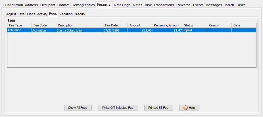Viewport: 263px width, 117px height.
Task: Select the Demographics tab
Action: pos(83,5)
